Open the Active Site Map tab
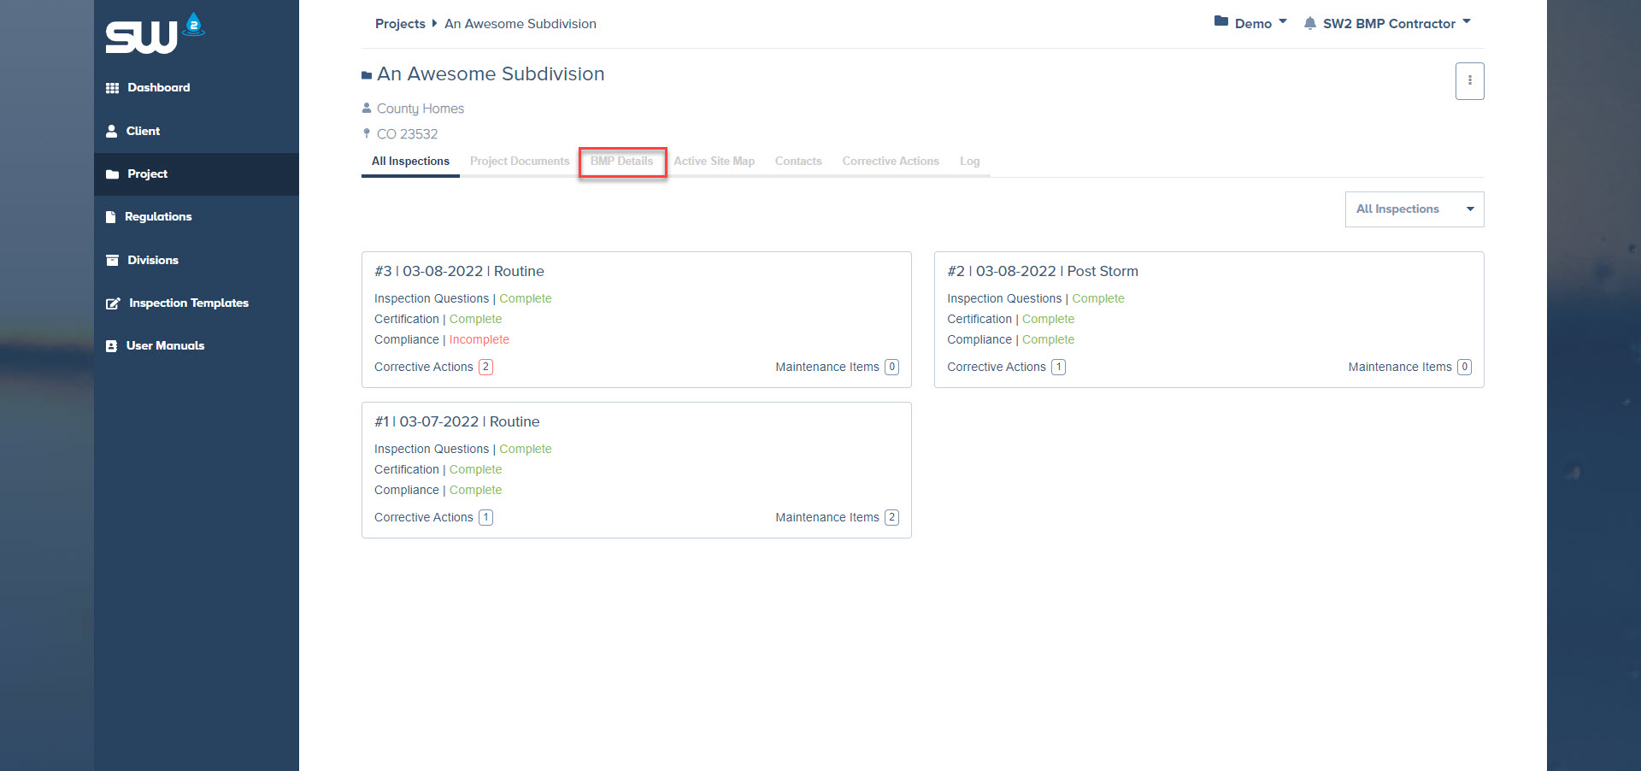Image resolution: width=1641 pixels, height=771 pixels. 714,162
